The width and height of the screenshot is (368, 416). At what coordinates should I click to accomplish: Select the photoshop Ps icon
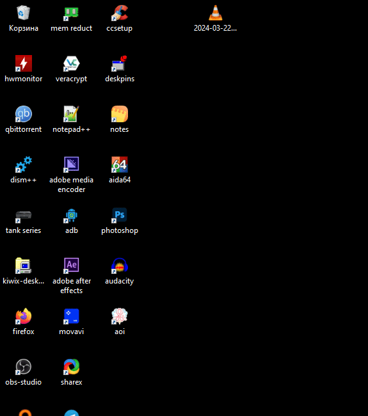120,215
